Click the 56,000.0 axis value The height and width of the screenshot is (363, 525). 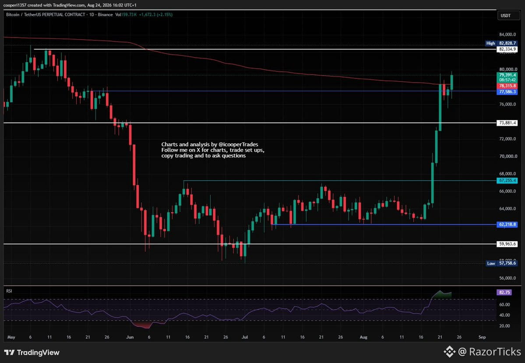coord(507,278)
